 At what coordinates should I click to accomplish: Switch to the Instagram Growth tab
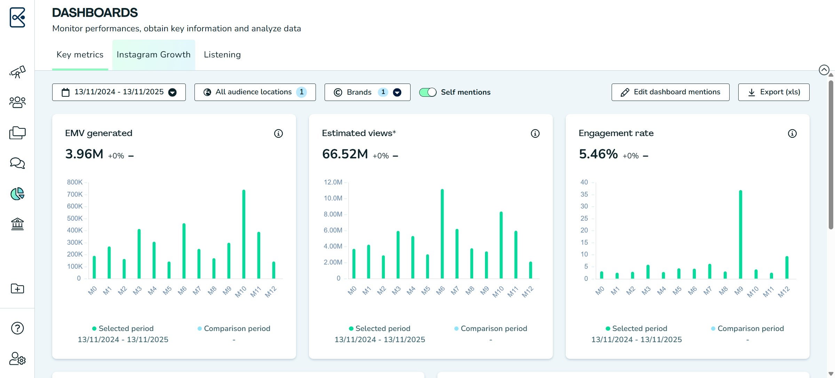click(153, 55)
